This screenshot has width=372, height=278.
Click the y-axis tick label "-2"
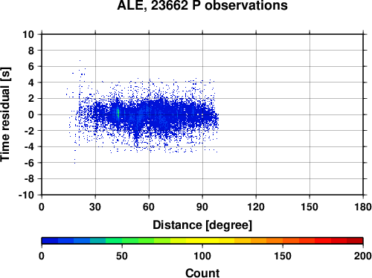[x=29, y=131]
